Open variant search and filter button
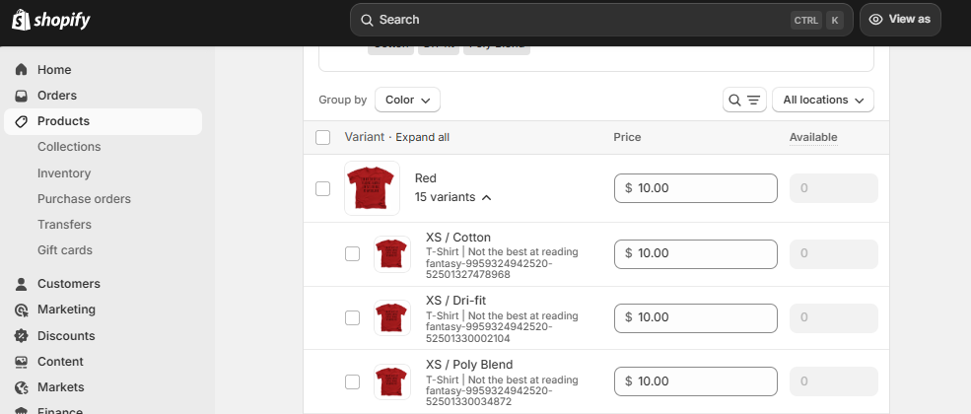Image resolution: width=971 pixels, height=414 pixels. (744, 100)
